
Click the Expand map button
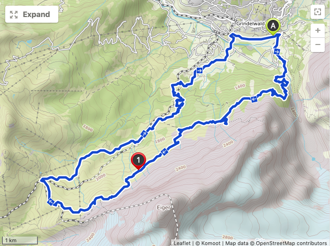pos(32,14)
